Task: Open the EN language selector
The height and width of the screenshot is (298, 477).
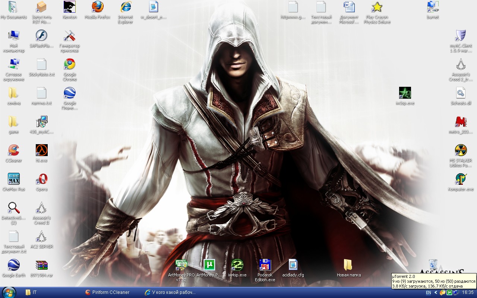Action: click(429, 293)
